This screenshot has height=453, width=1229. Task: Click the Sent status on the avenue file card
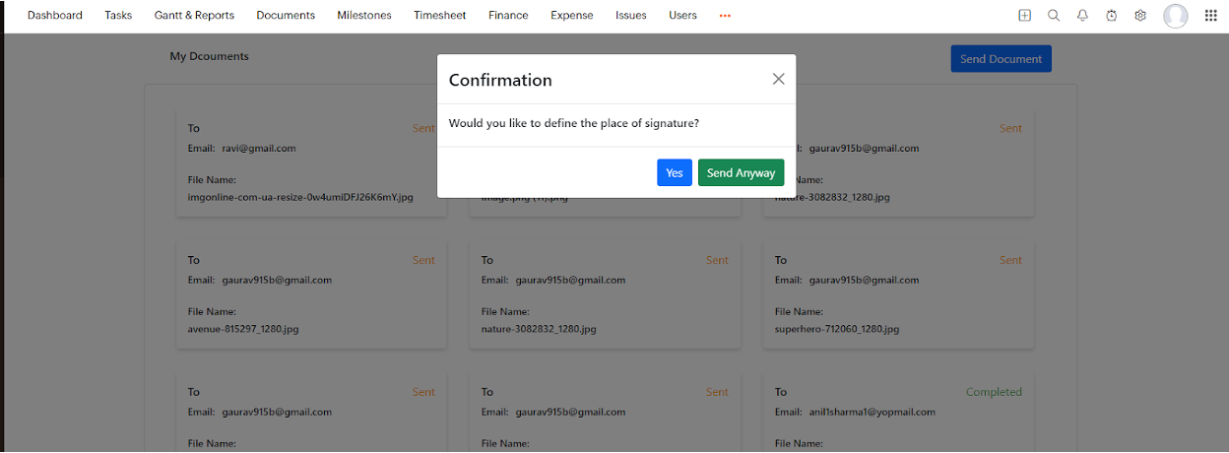pyautogui.click(x=423, y=260)
